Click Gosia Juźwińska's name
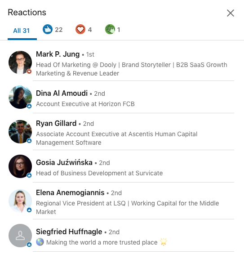The width and height of the screenshot is (244, 254). [64, 162]
